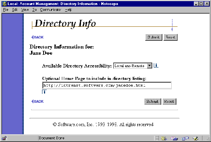This screenshot has height=142, width=211.
Task: Follow the BACK link below the home page field
Action: point(37,101)
